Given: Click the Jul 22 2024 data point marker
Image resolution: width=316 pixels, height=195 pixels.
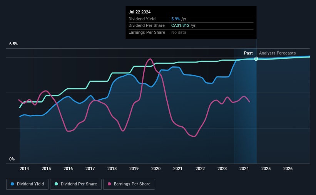Looking at the screenshot, I should (x=256, y=59).
